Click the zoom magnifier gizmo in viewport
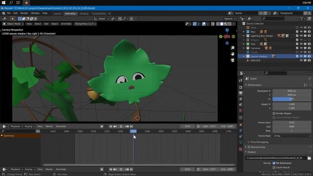The height and width of the screenshot is (176, 313). click(233, 48)
